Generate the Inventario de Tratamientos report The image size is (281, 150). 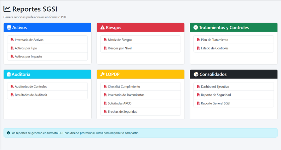pos(140,95)
